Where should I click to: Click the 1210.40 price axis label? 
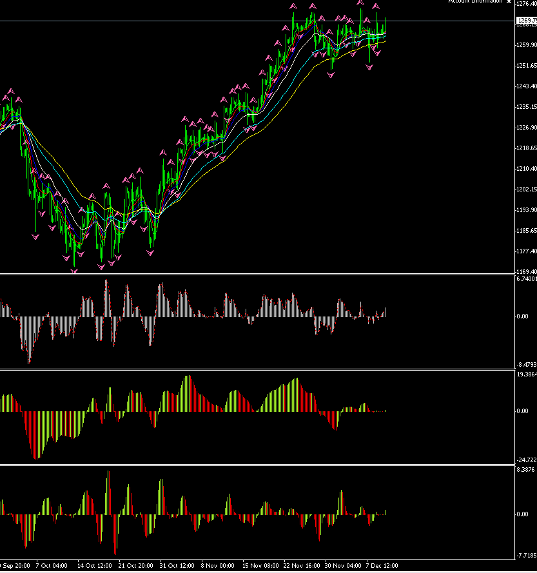527,169
